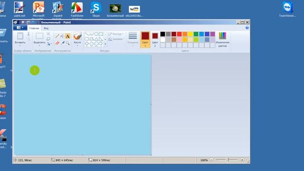Screen dimensions: 304x171
Task: Select the Fill with color bucket tool
Action: [x=62, y=36]
